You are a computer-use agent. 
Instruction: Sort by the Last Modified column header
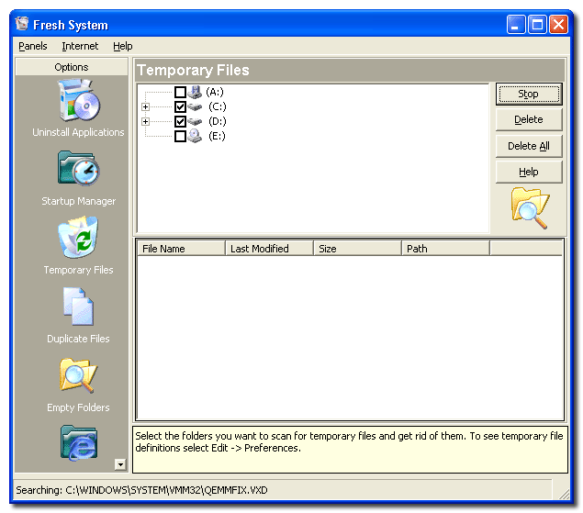pos(270,249)
